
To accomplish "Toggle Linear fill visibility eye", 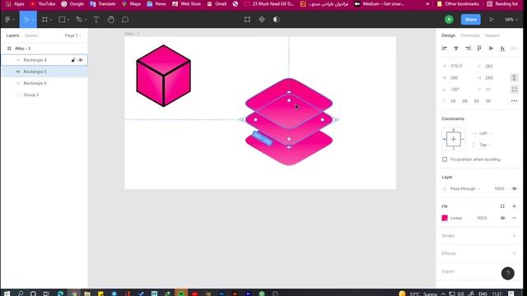I will click(502, 218).
